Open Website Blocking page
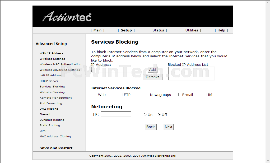This screenshot has height=163, width=270. pos(52,92)
